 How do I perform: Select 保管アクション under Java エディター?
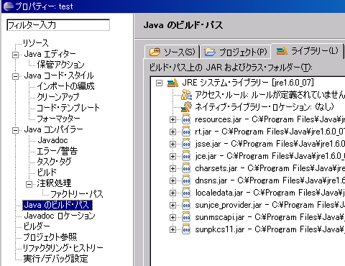point(60,65)
